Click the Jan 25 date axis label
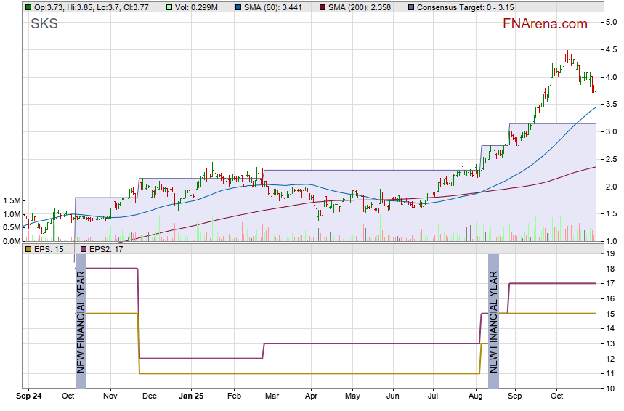The width and height of the screenshot is (624, 411). click(x=191, y=397)
